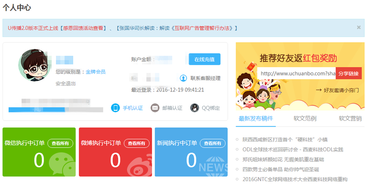Dismiss the announcement banner with X
Image resolution: width=366 pixels, height=185 pixels.
(358, 27)
